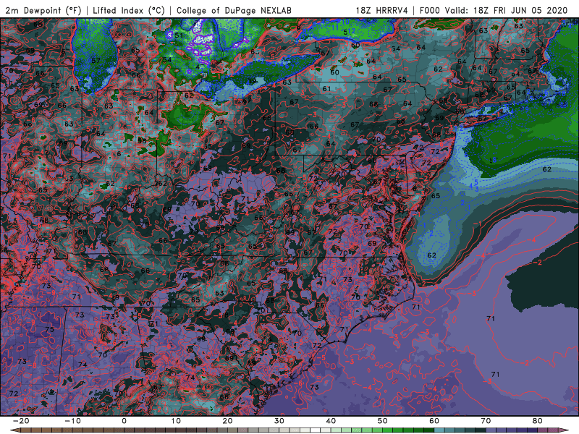This screenshot has width=579, height=434.
Task: Click the '20' color scale label
Action: click(227, 421)
